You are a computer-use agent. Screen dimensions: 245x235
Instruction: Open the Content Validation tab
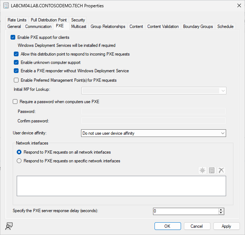pyautogui.click(x=163, y=27)
